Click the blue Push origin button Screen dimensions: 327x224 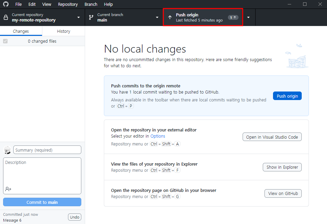(x=287, y=96)
